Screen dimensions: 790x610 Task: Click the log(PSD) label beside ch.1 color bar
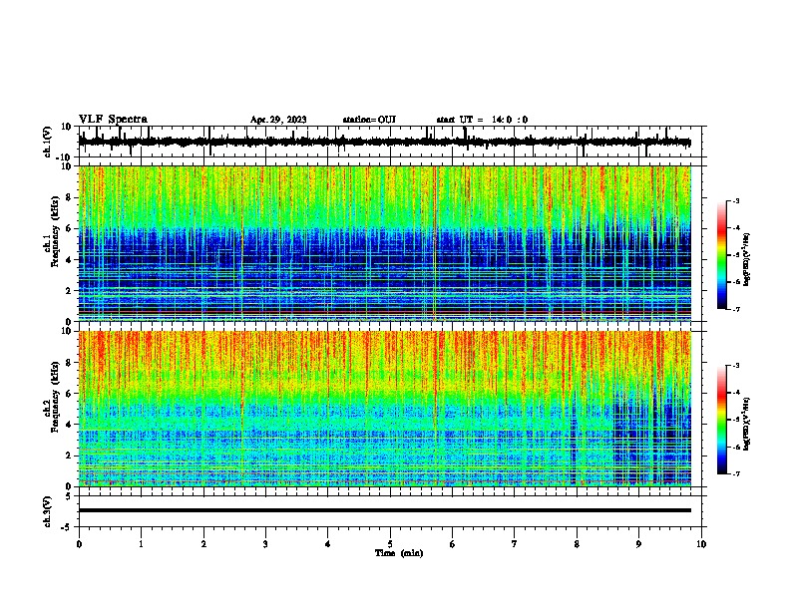pyautogui.click(x=747, y=259)
